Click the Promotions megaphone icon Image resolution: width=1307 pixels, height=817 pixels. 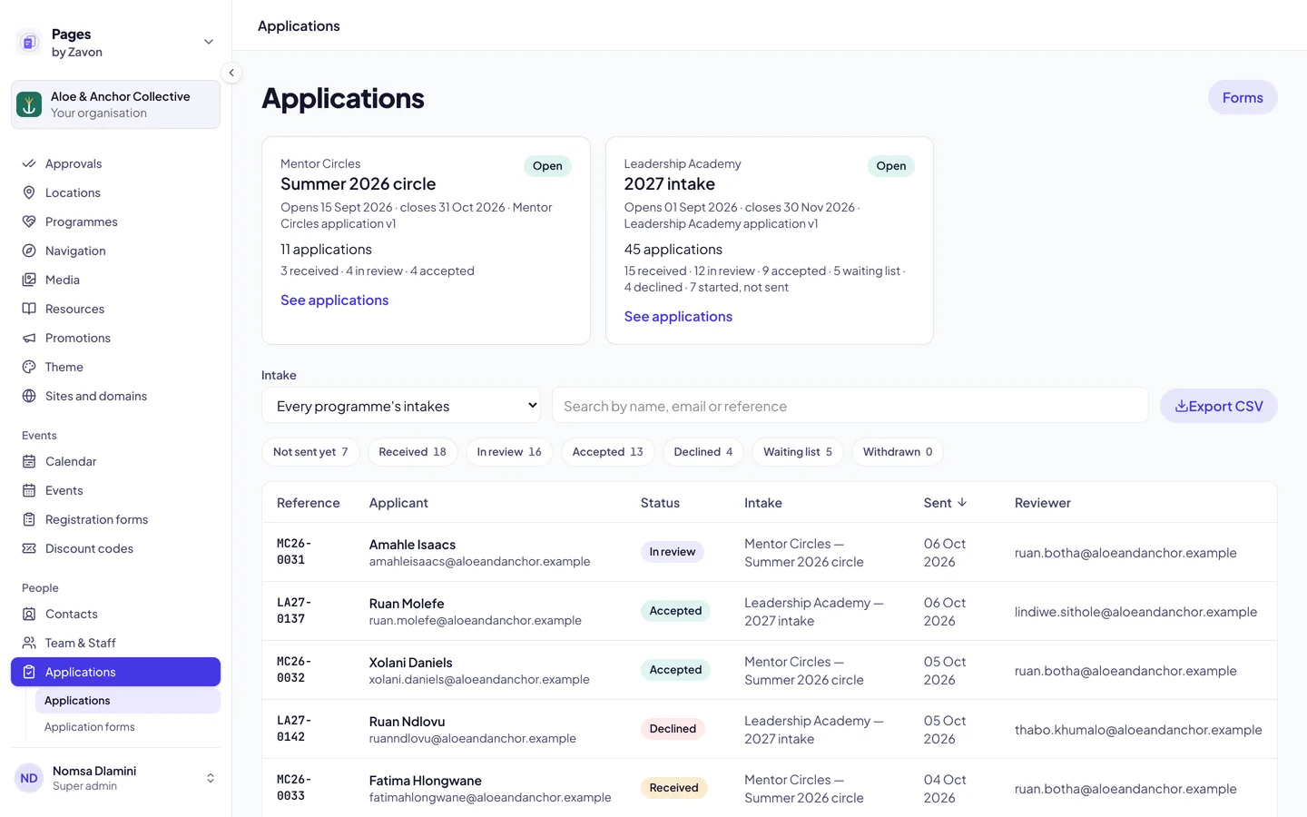(x=29, y=338)
